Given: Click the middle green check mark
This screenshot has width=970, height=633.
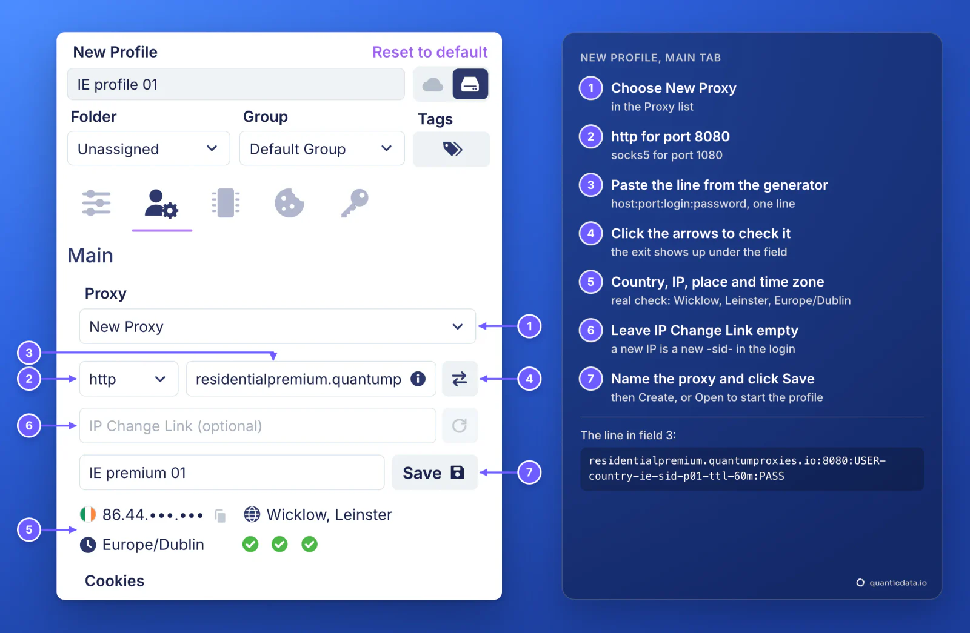Looking at the screenshot, I should coord(279,545).
